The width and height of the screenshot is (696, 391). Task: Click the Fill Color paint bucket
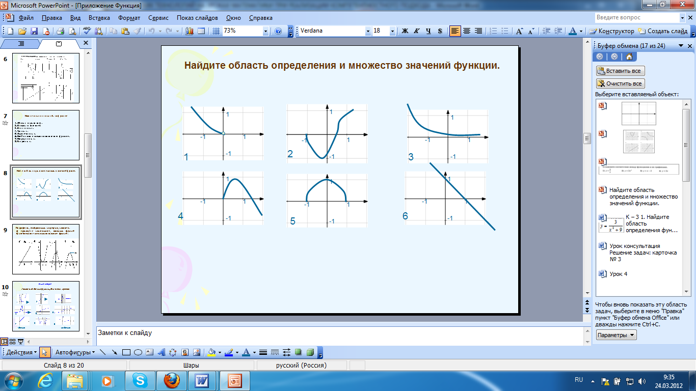pos(211,352)
